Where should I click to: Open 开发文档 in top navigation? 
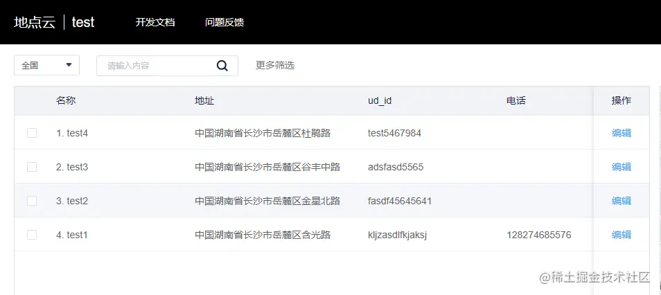[x=155, y=22]
